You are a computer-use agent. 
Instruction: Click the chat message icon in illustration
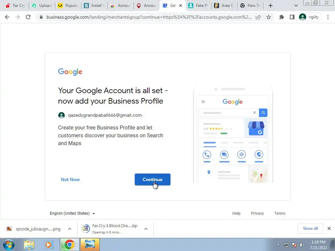click(224, 155)
